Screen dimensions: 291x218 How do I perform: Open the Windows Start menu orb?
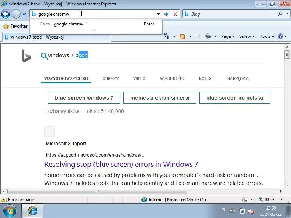[10, 211]
